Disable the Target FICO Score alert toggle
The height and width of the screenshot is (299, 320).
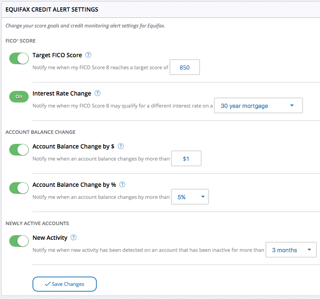tap(19, 58)
